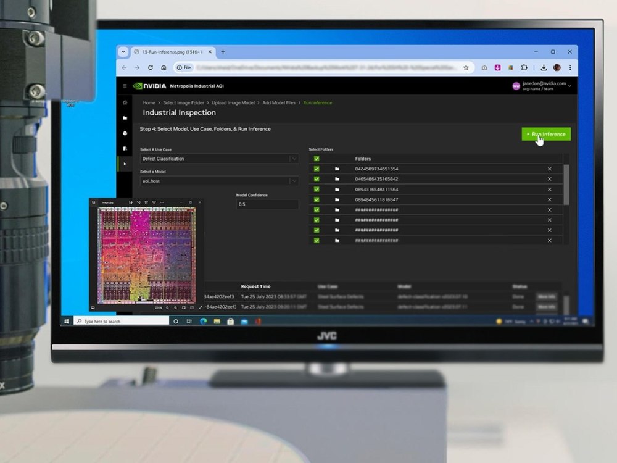Click the Home breadcrumb link
Image resolution: width=617 pixels, height=463 pixels.
[x=149, y=102]
